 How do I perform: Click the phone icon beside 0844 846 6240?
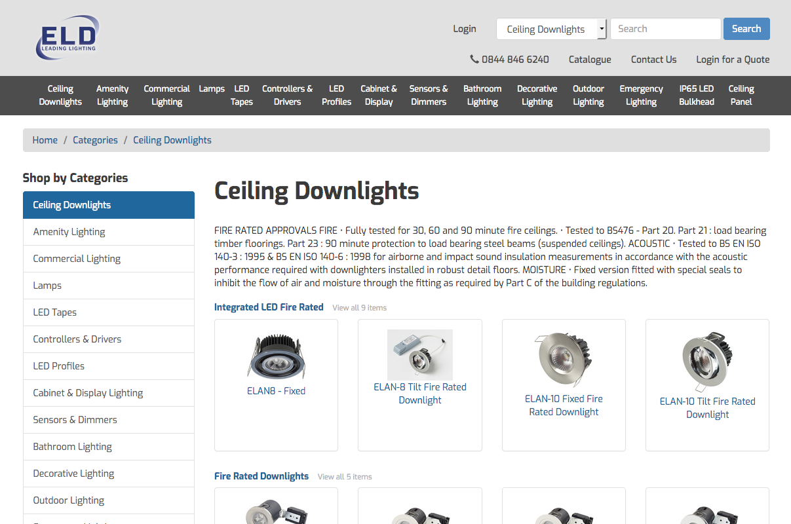tap(474, 59)
